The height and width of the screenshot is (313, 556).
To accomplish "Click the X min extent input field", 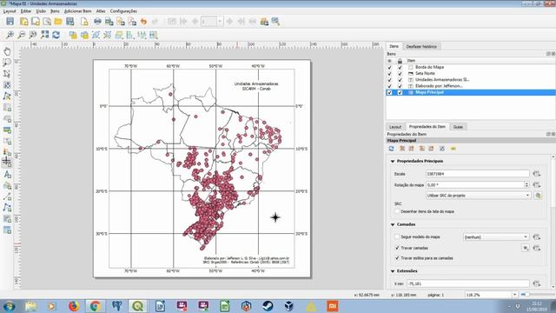I will pyautogui.click(x=467, y=283).
